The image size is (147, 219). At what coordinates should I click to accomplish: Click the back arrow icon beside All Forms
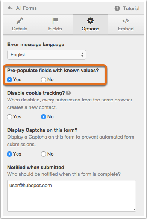click(x=10, y=8)
